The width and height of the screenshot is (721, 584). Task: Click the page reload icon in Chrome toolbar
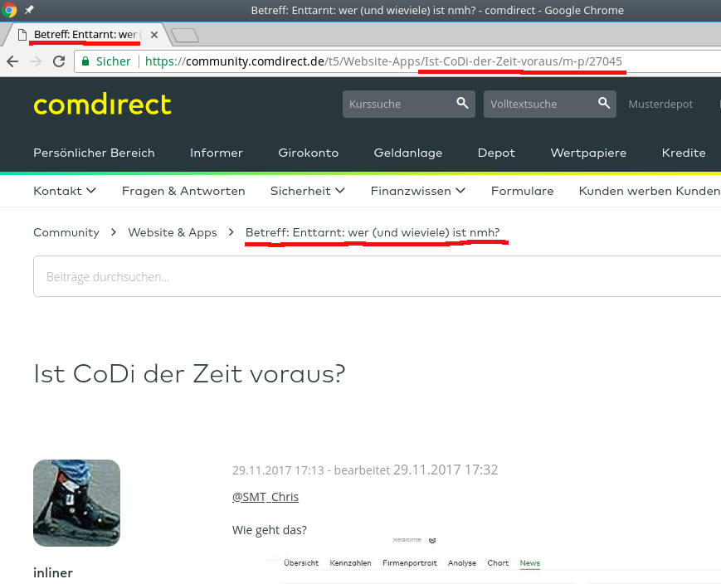pyautogui.click(x=58, y=61)
